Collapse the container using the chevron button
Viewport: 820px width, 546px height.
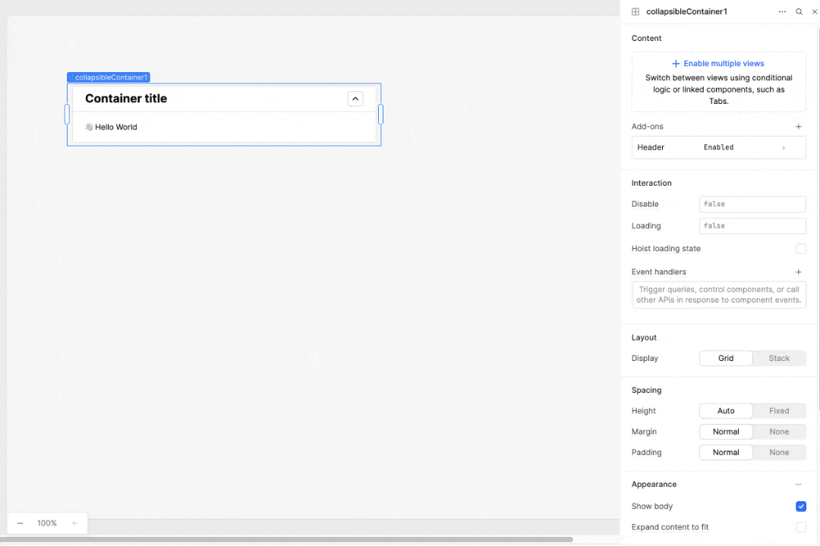355,99
